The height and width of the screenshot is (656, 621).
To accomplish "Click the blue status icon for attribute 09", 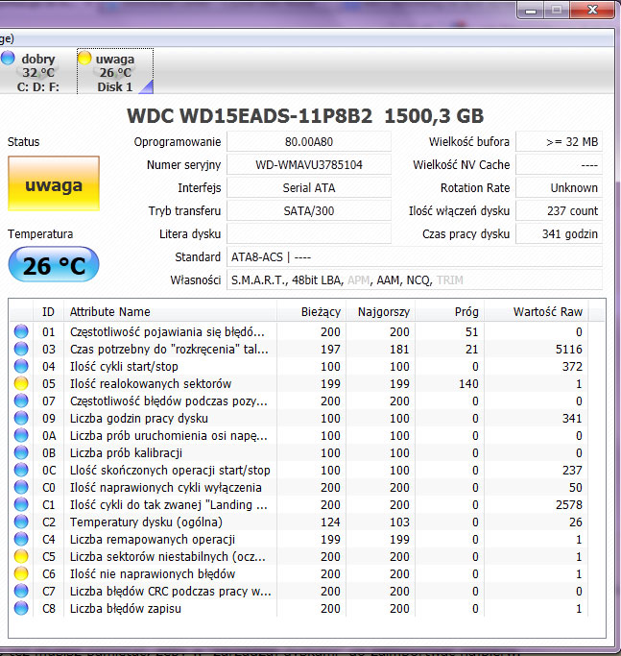I will point(21,419).
